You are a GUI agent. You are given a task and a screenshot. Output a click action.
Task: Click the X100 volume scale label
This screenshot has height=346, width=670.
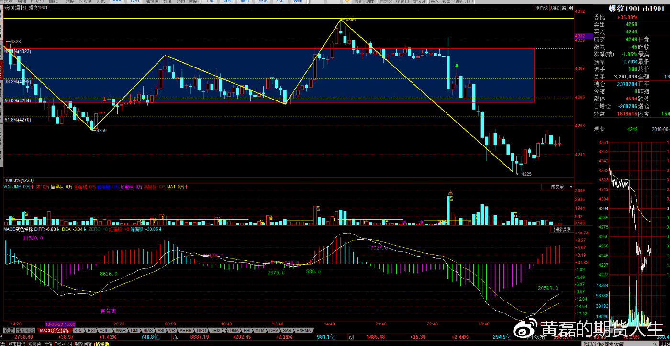tap(579, 223)
